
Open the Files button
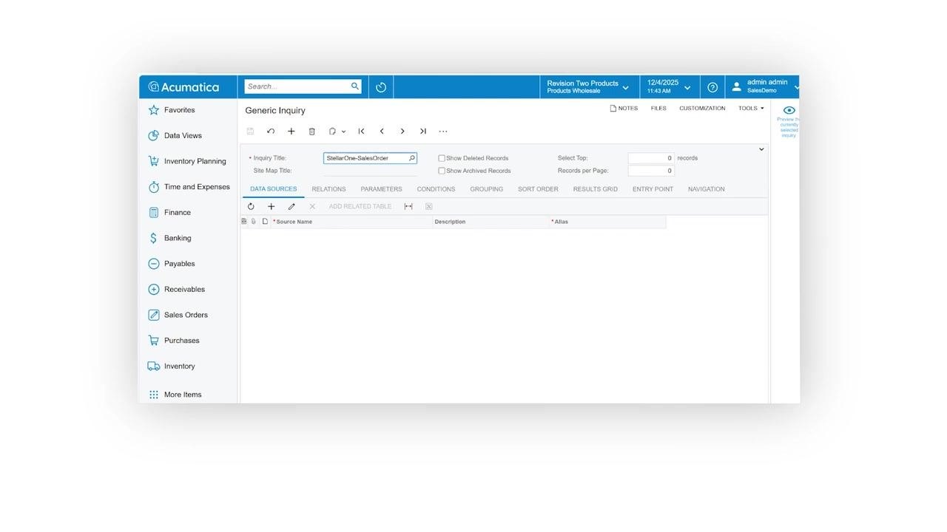[658, 109]
